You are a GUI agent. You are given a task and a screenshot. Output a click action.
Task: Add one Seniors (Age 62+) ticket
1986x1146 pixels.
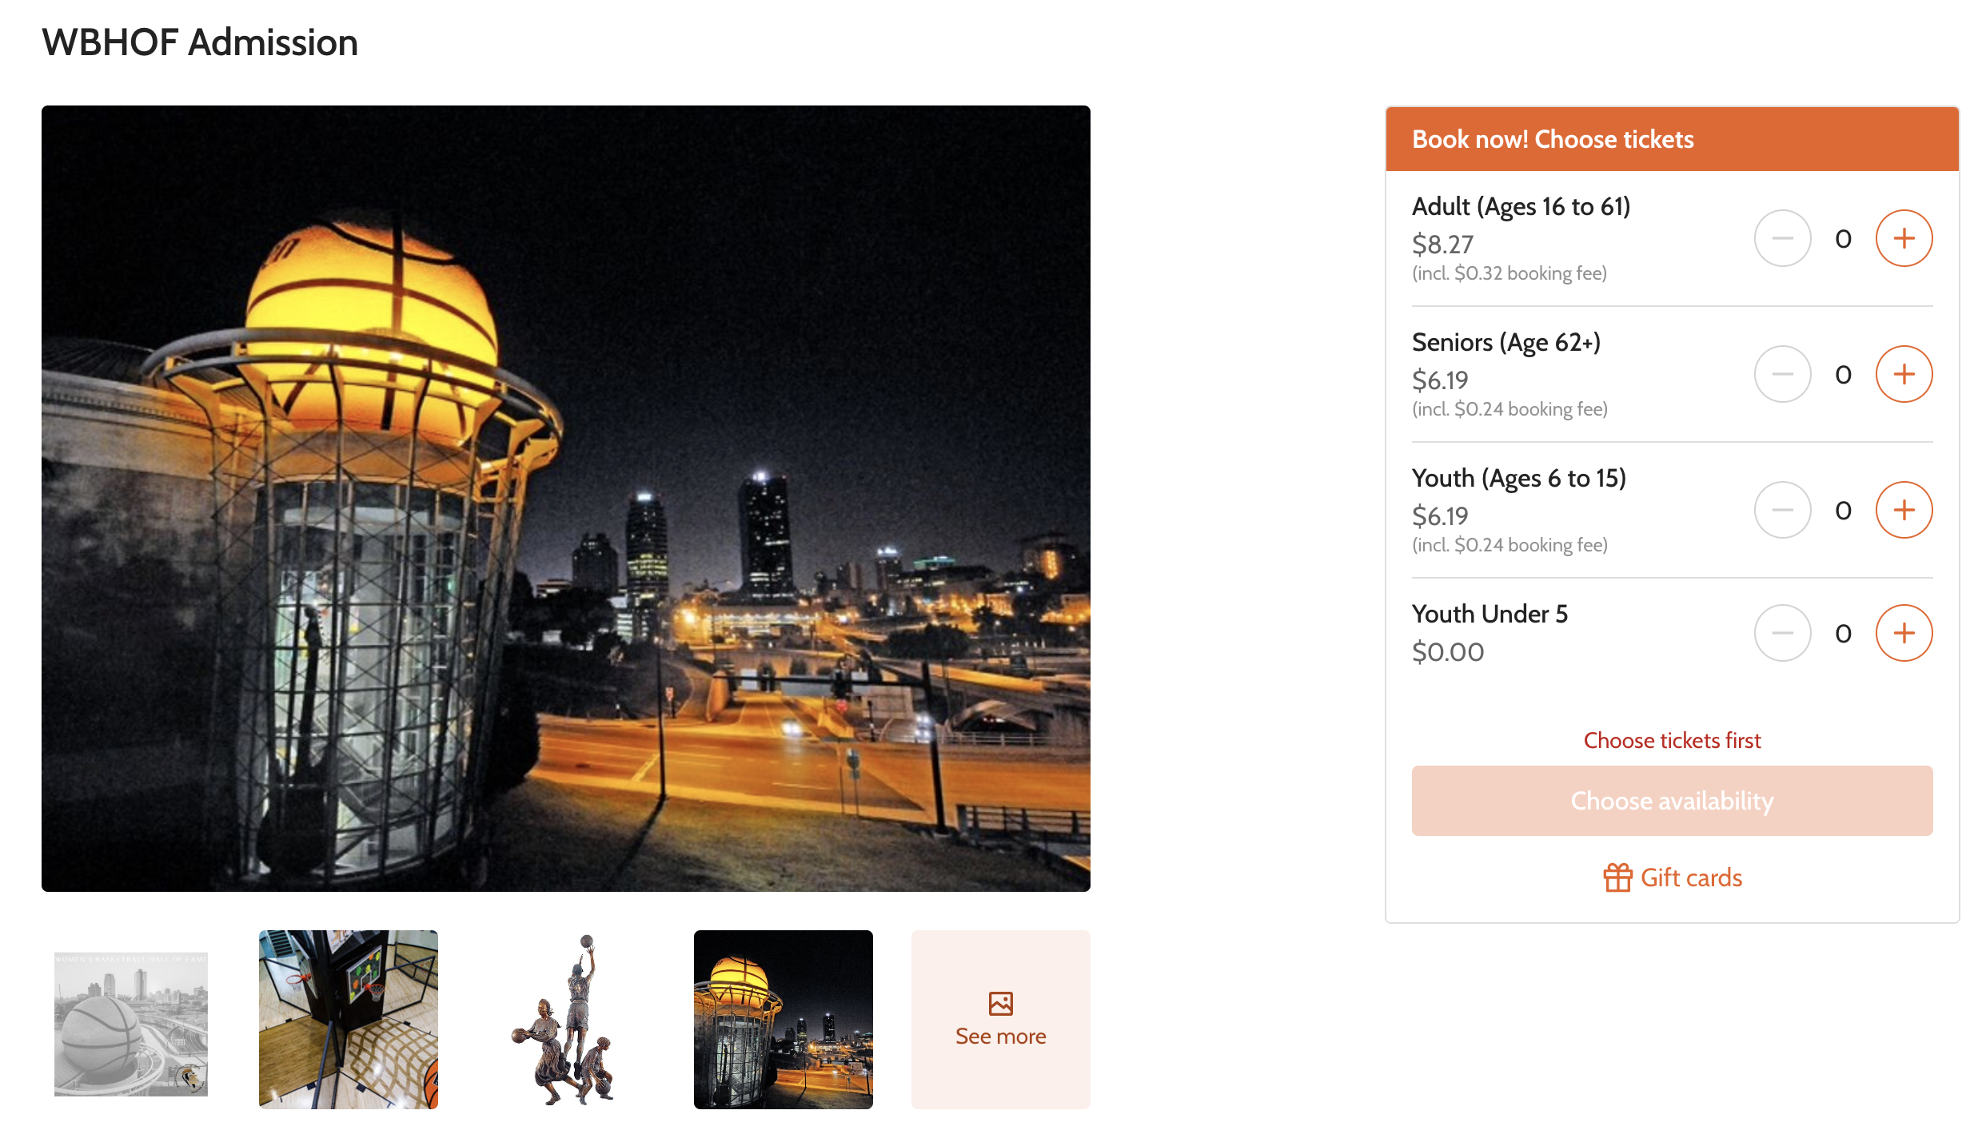pos(1904,374)
